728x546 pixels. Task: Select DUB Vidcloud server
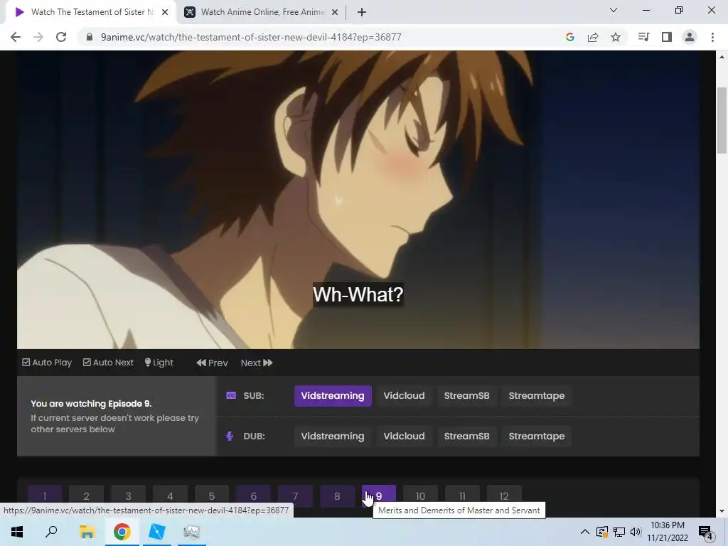(404, 437)
